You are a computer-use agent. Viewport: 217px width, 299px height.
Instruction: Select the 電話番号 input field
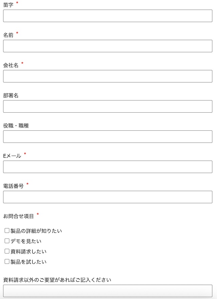click(x=107, y=197)
